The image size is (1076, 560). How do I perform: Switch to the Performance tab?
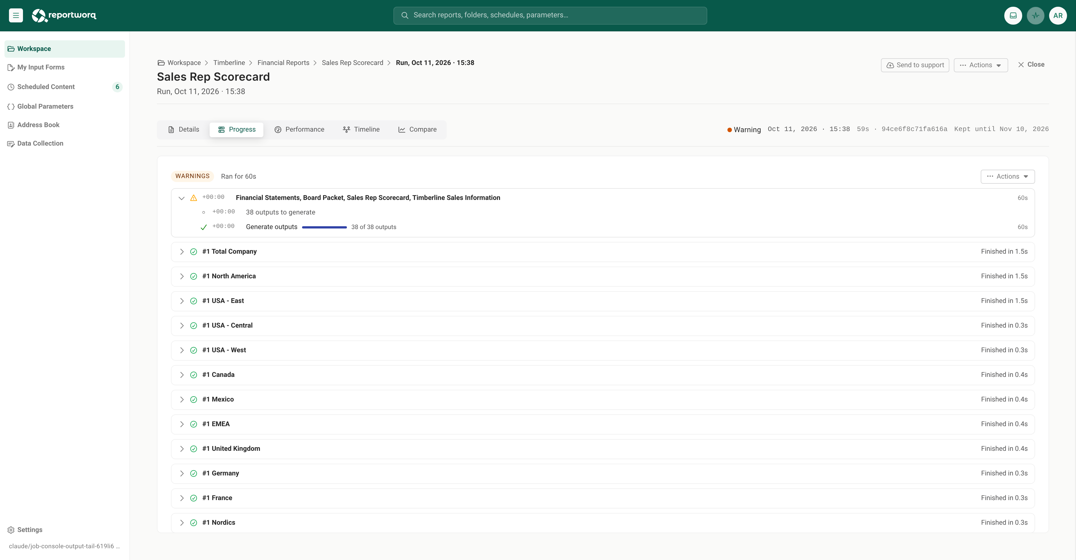click(x=299, y=129)
